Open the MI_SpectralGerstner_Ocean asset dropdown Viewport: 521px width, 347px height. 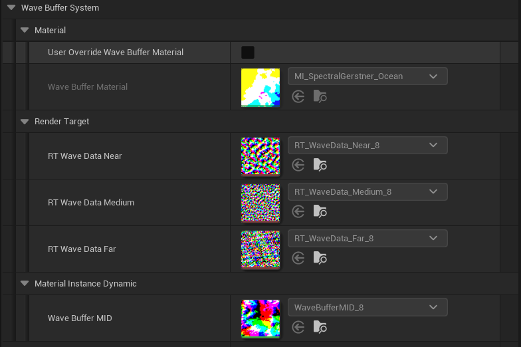(x=367, y=76)
